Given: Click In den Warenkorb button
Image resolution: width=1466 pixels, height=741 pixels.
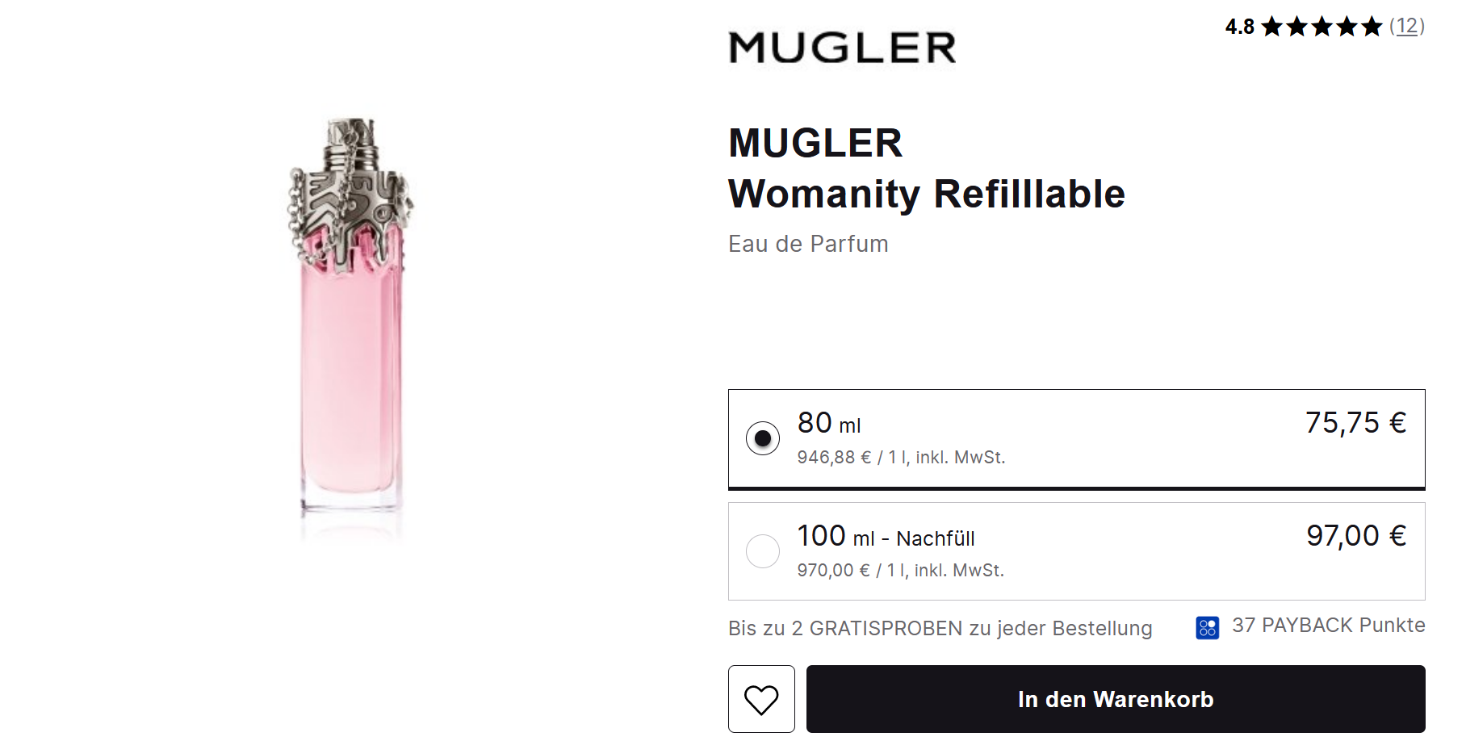Looking at the screenshot, I should point(1116,699).
